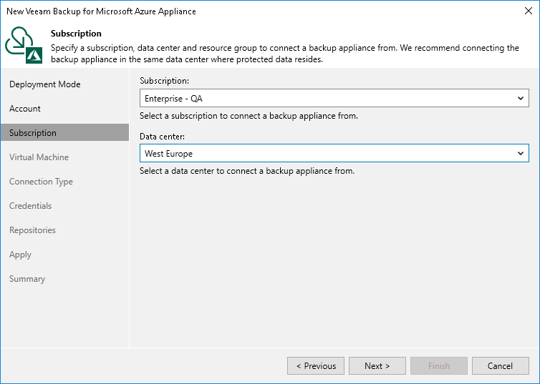The height and width of the screenshot is (384, 540).
Task: Select the Summary step in the sidebar
Action: (x=27, y=279)
